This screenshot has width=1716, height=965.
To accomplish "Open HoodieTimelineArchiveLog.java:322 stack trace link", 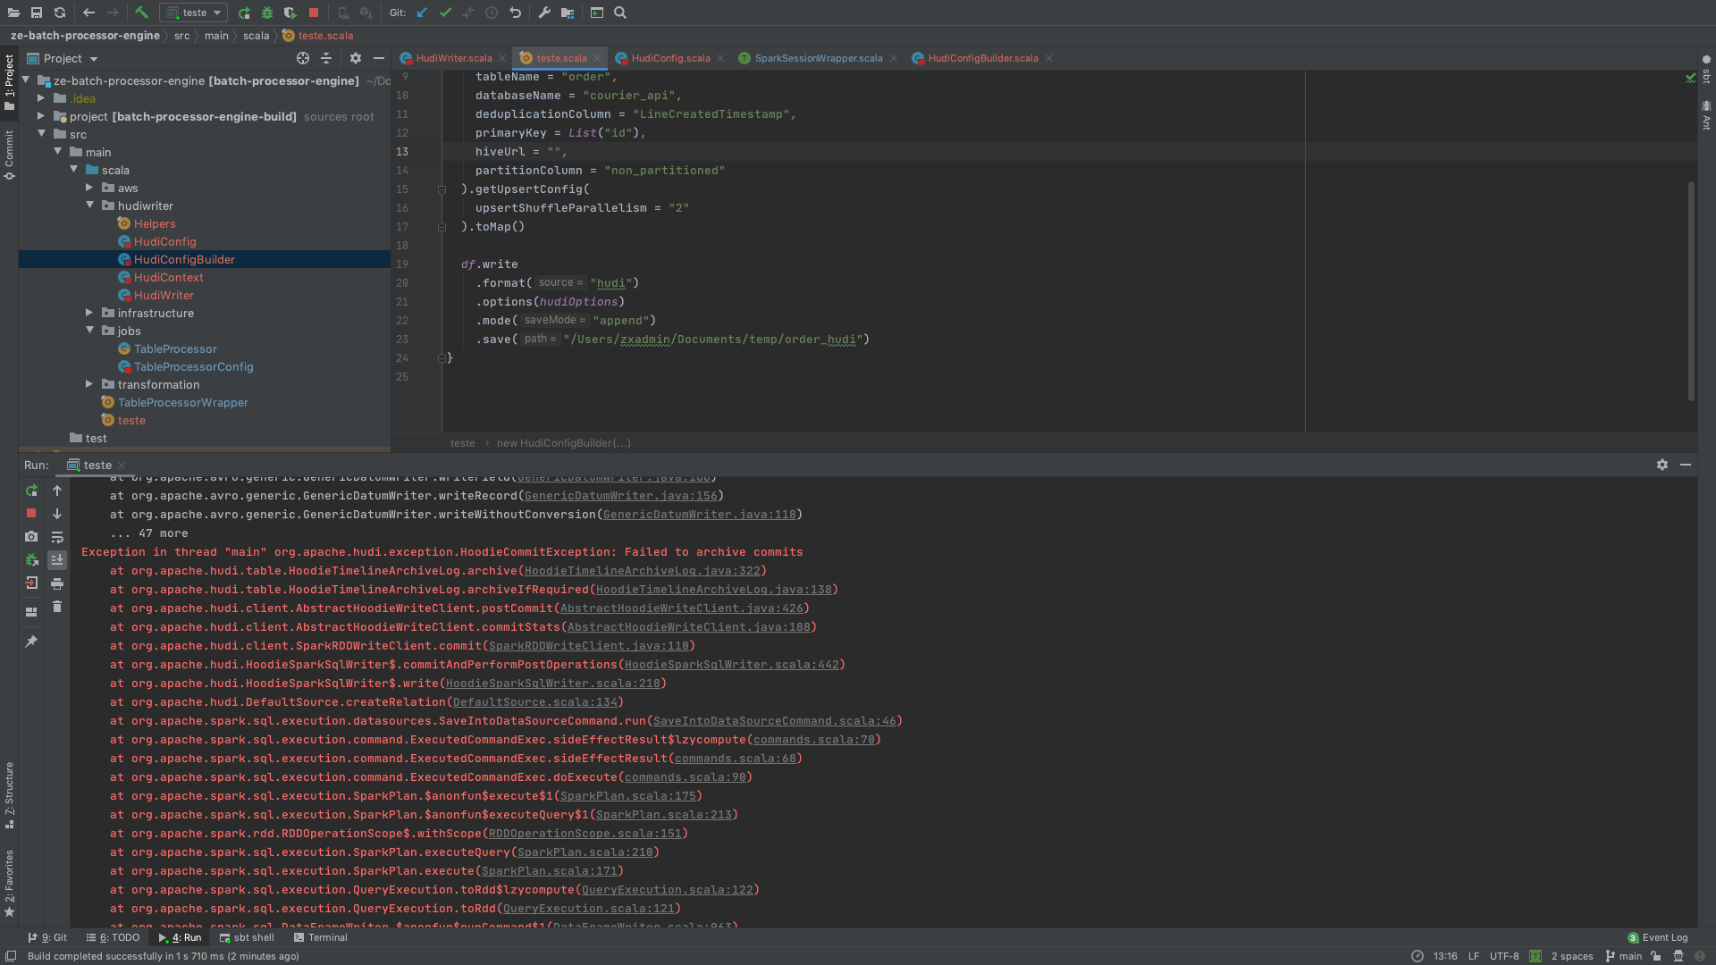I will click(x=642, y=571).
